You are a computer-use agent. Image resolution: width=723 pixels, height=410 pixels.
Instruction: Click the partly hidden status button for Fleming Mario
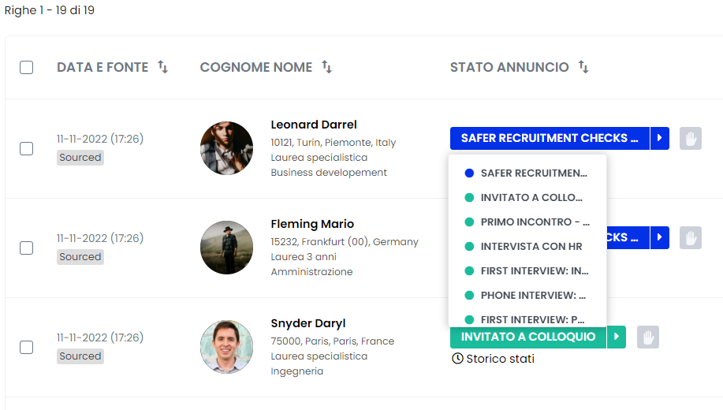coord(628,237)
